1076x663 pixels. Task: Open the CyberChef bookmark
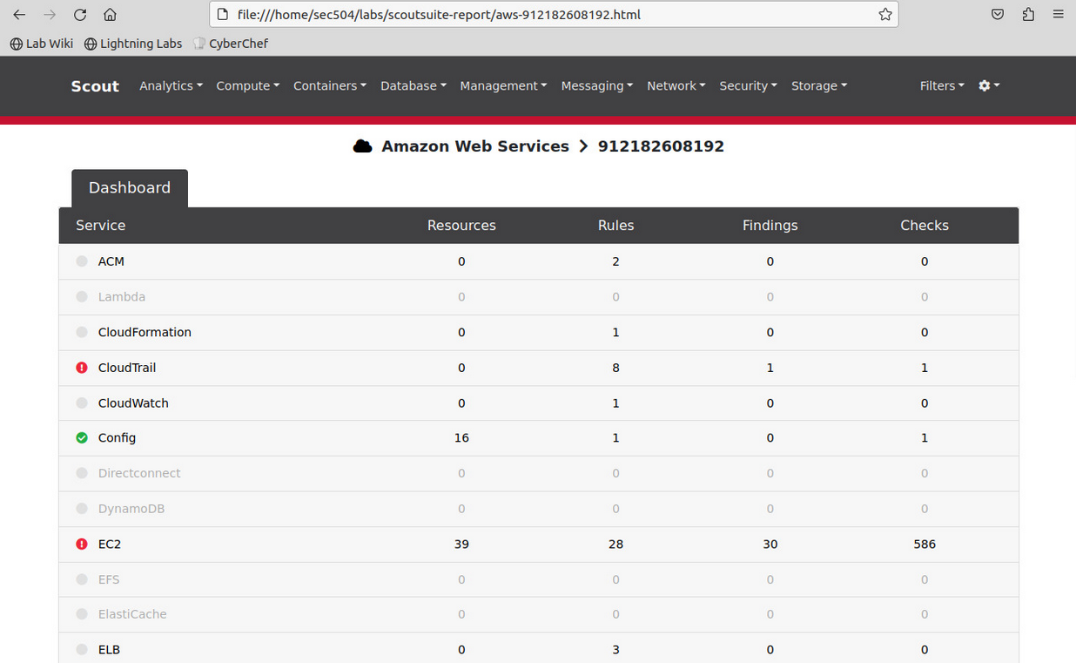(230, 43)
